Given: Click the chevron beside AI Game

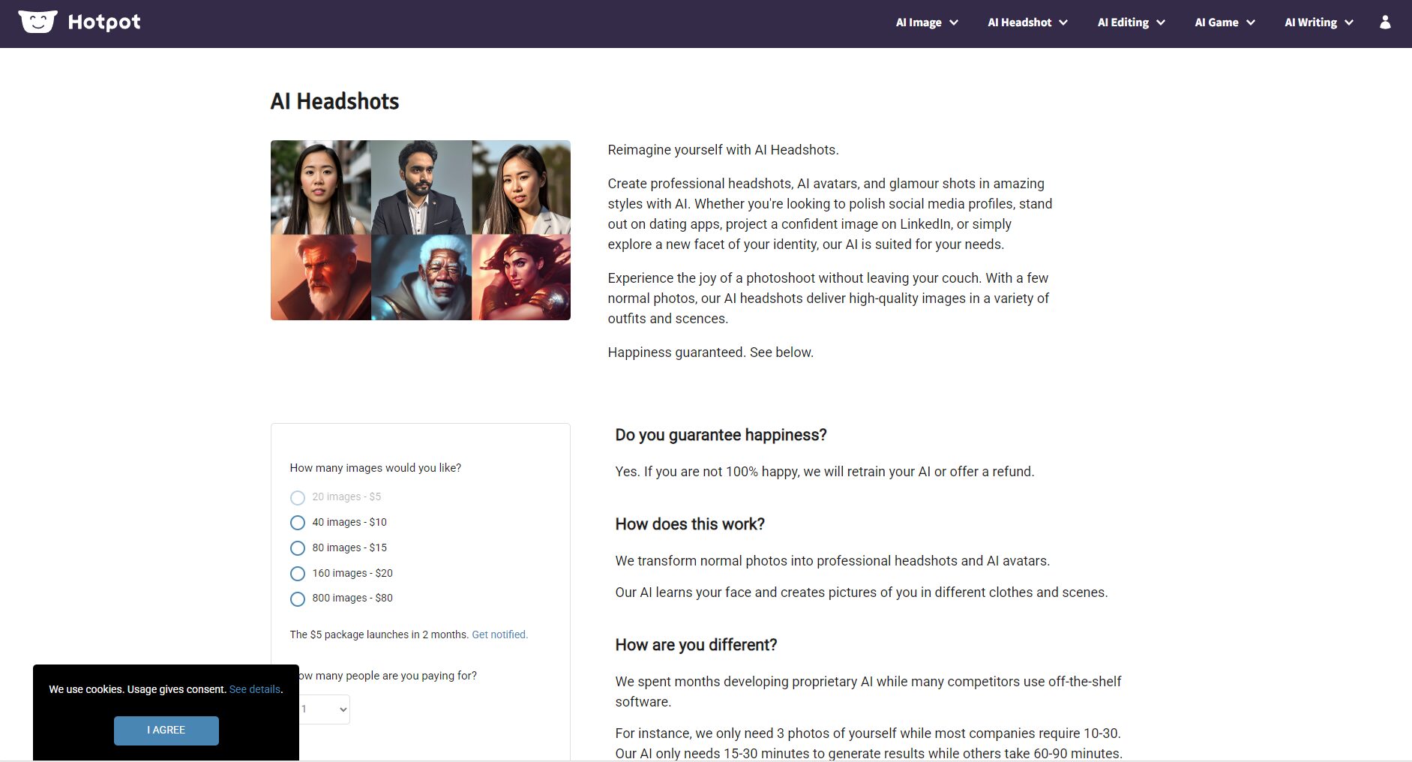Looking at the screenshot, I should pos(1251,22).
